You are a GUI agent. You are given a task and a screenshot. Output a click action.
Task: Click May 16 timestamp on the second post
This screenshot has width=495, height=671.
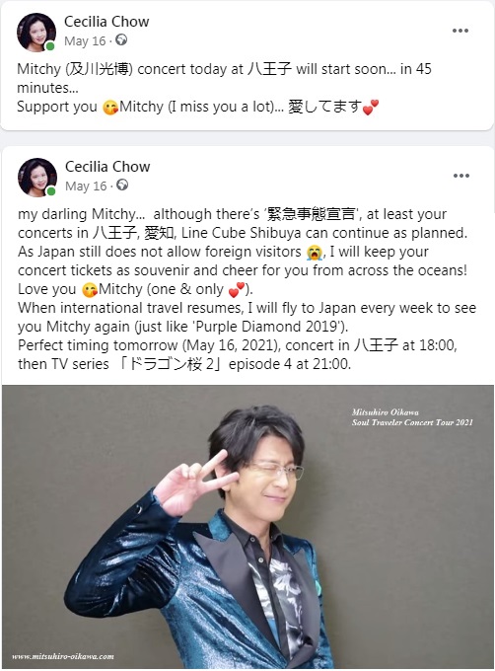point(86,186)
